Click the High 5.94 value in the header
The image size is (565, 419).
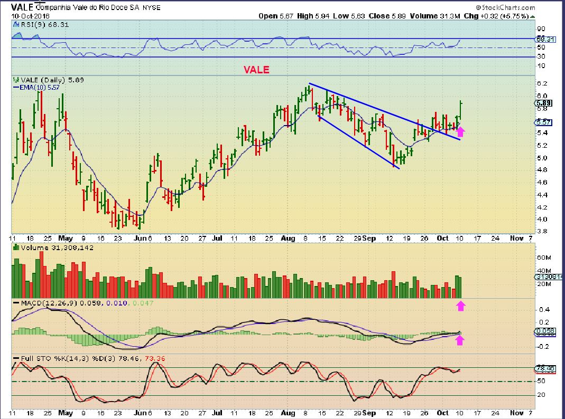(313, 16)
